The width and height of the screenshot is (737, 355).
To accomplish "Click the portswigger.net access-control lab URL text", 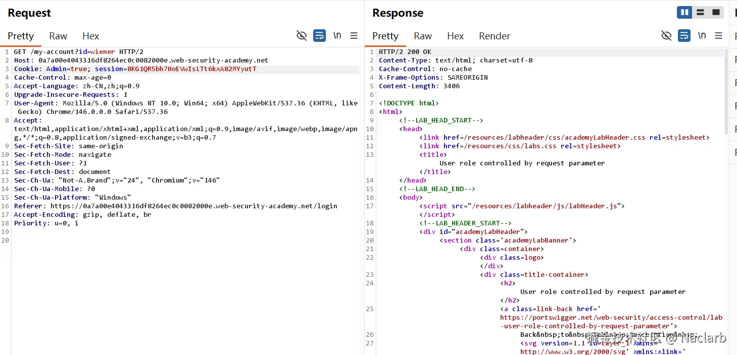I will (611, 322).
